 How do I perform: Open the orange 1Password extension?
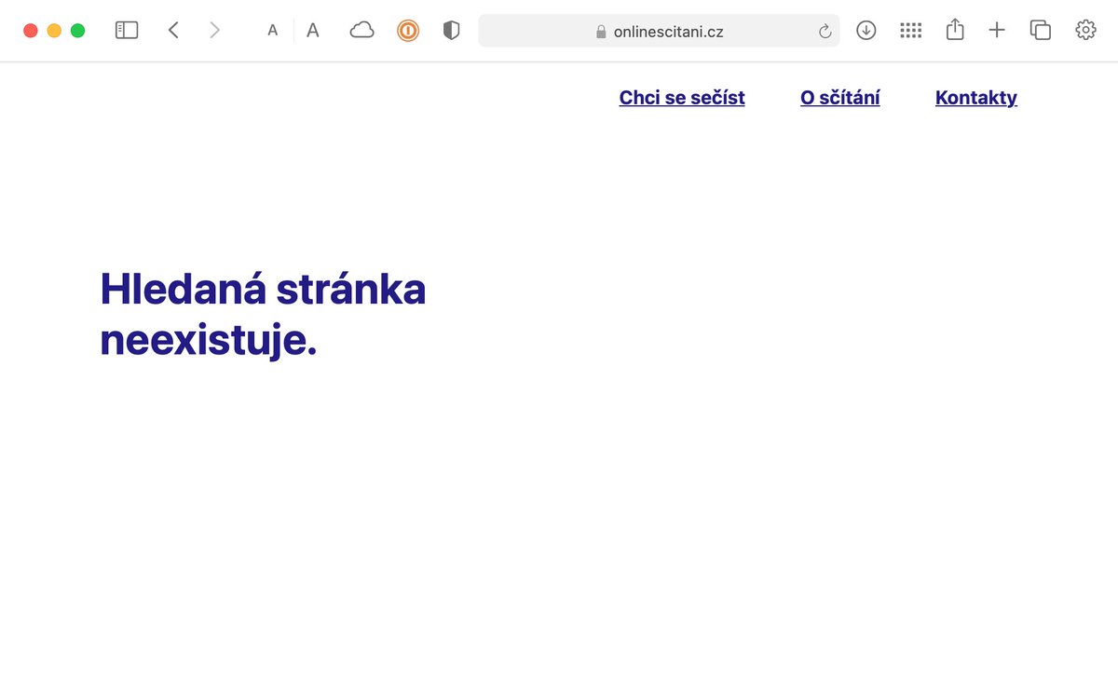tap(408, 31)
